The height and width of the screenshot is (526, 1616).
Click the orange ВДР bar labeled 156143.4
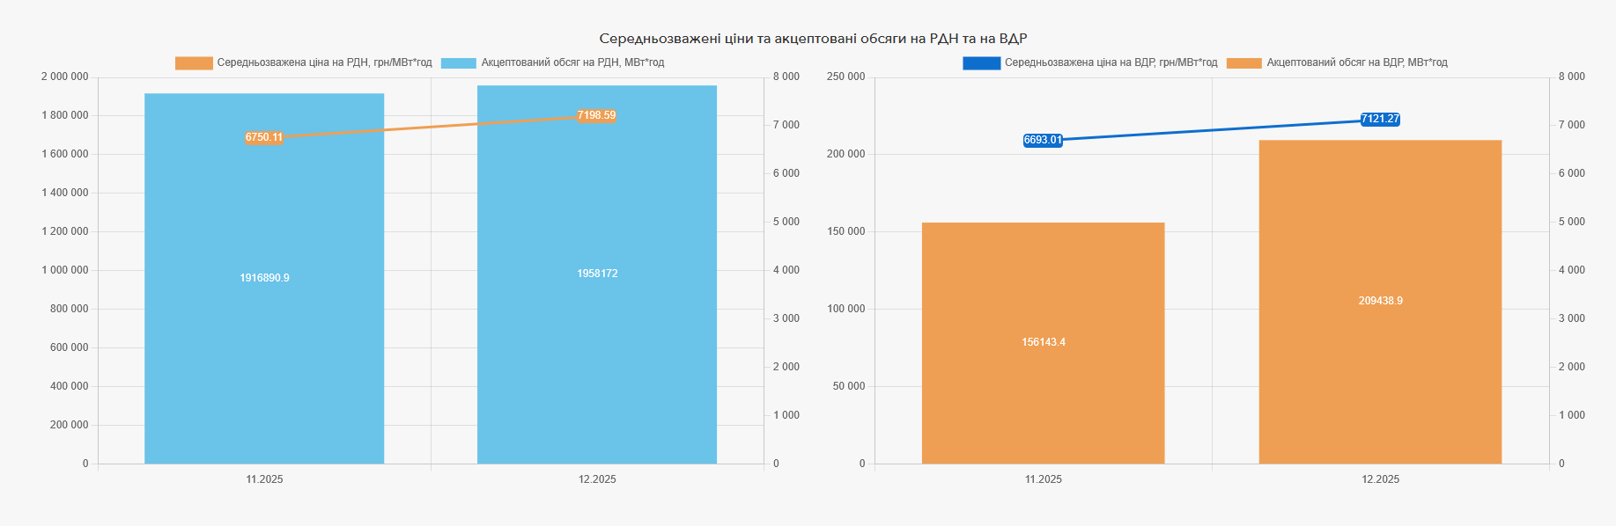point(1043,387)
